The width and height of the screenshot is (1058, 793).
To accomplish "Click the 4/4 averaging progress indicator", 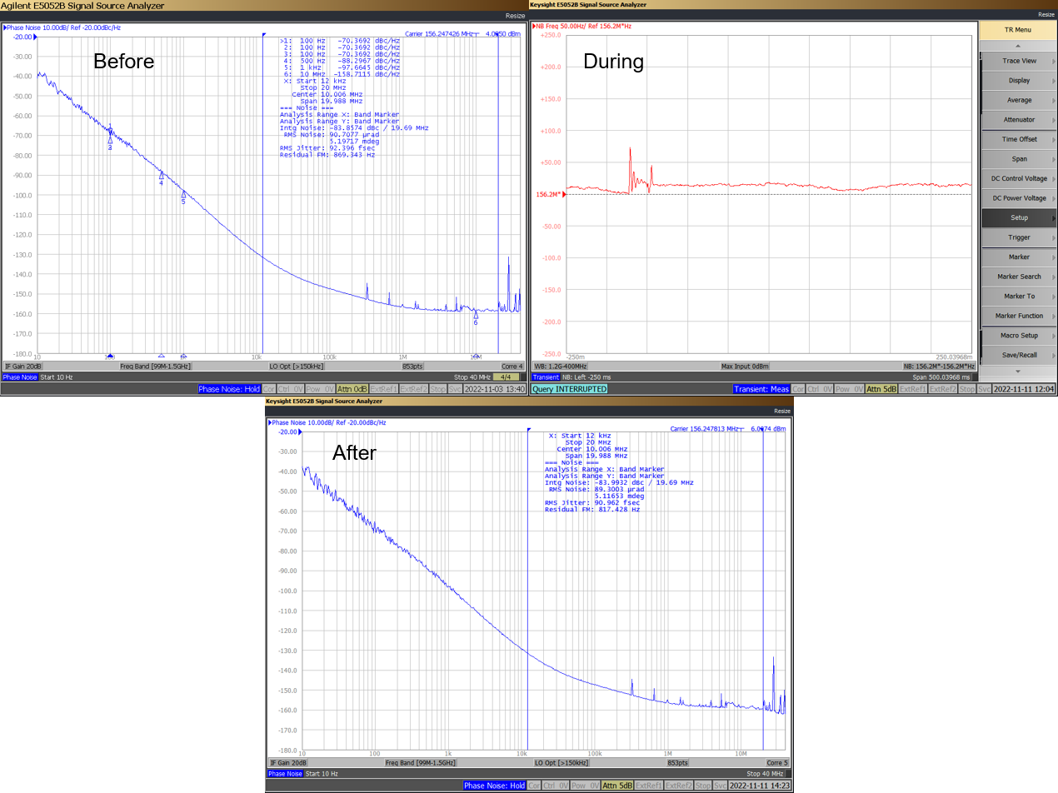I will [x=508, y=377].
